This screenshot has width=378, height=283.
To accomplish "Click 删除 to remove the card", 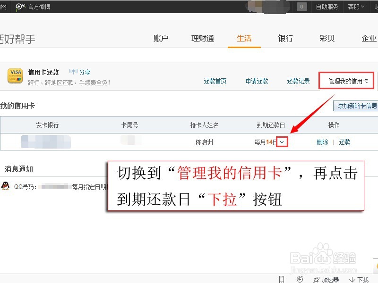I will click(322, 141).
